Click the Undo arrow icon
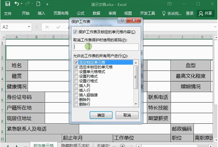218x147 pixels. [x=17, y=4]
